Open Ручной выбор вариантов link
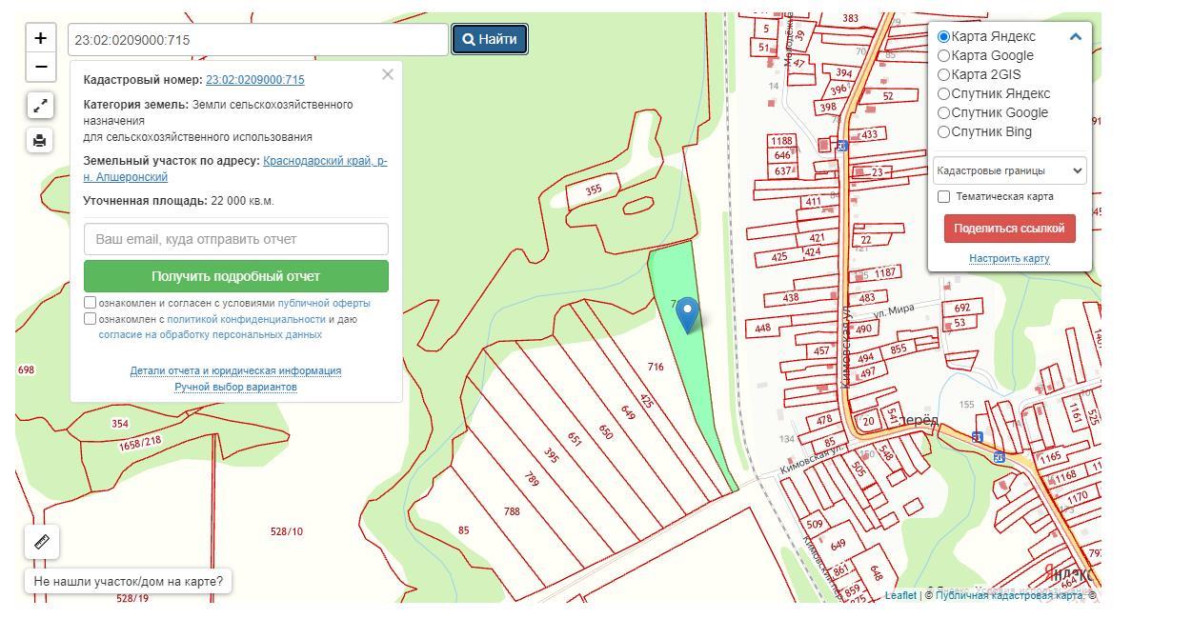Screen dimensions: 1192x619 point(235,388)
